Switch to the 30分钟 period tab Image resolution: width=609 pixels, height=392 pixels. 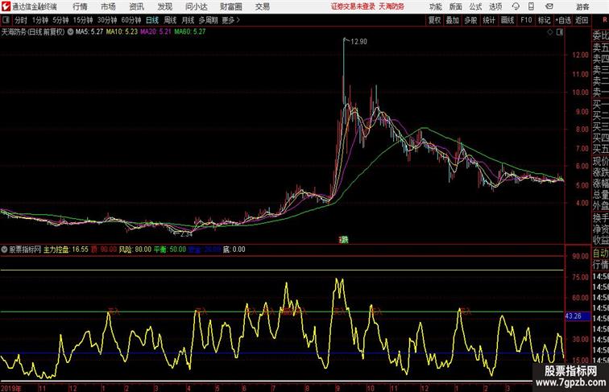tap(107, 20)
